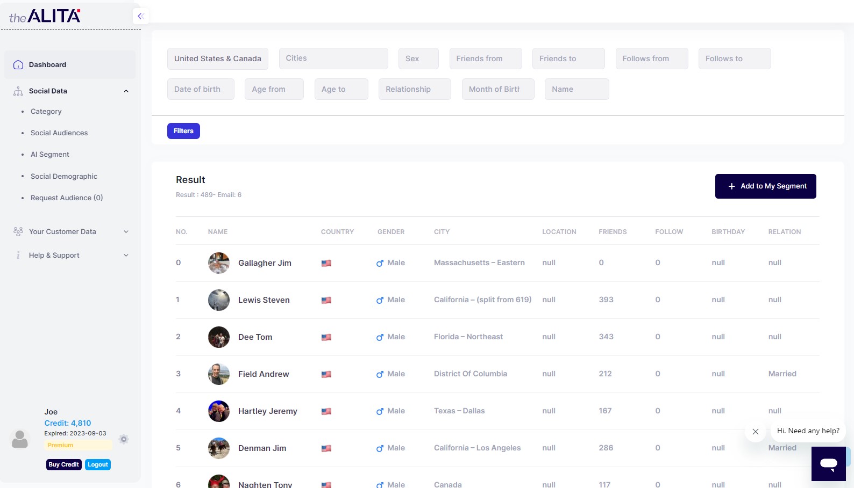Click the US flag in Lewis Steven's row

[x=326, y=301]
